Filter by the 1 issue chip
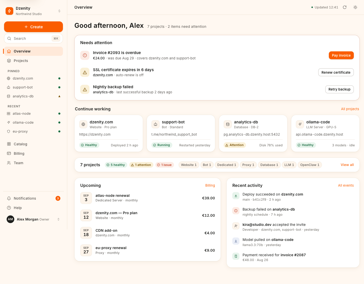Screen dimensions: 364x284 (165, 165)
